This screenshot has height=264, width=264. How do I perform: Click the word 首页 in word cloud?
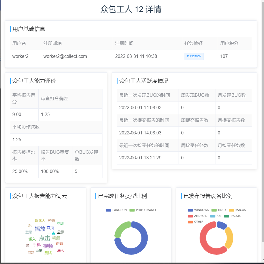(x=50, y=228)
